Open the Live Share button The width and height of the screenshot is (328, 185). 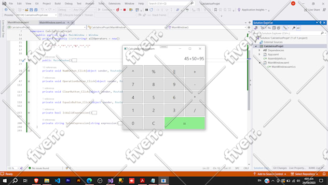[x=312, y=10]
